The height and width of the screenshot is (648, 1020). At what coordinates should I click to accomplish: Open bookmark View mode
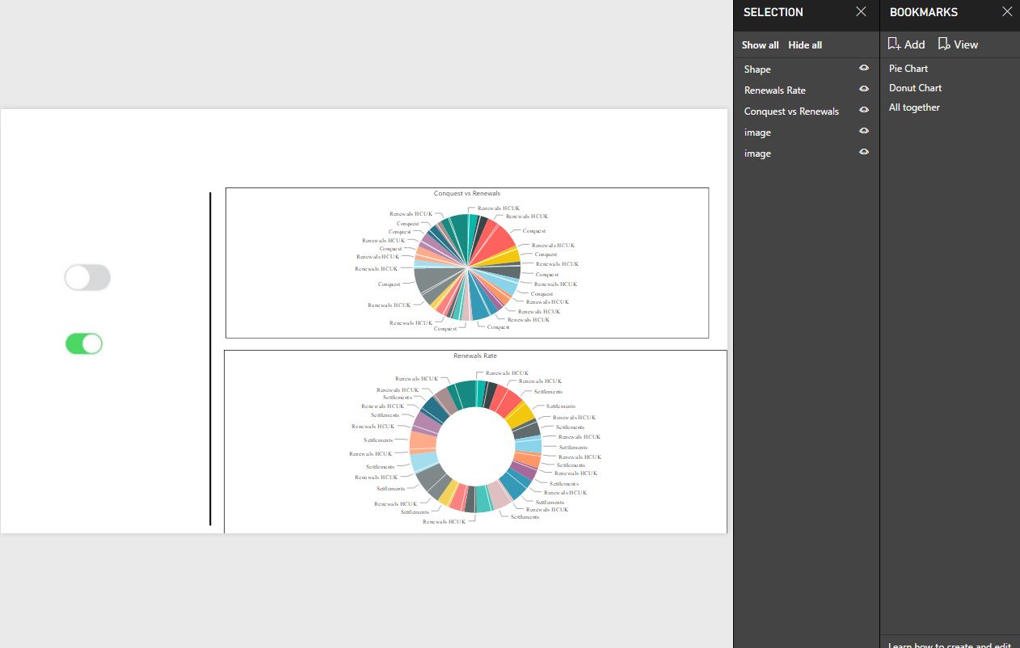958,44
